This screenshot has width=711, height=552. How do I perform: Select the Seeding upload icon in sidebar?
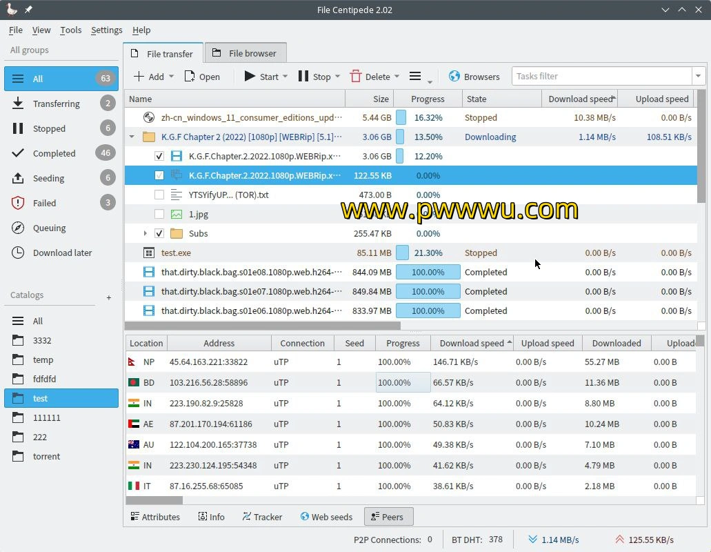point(18,178)
